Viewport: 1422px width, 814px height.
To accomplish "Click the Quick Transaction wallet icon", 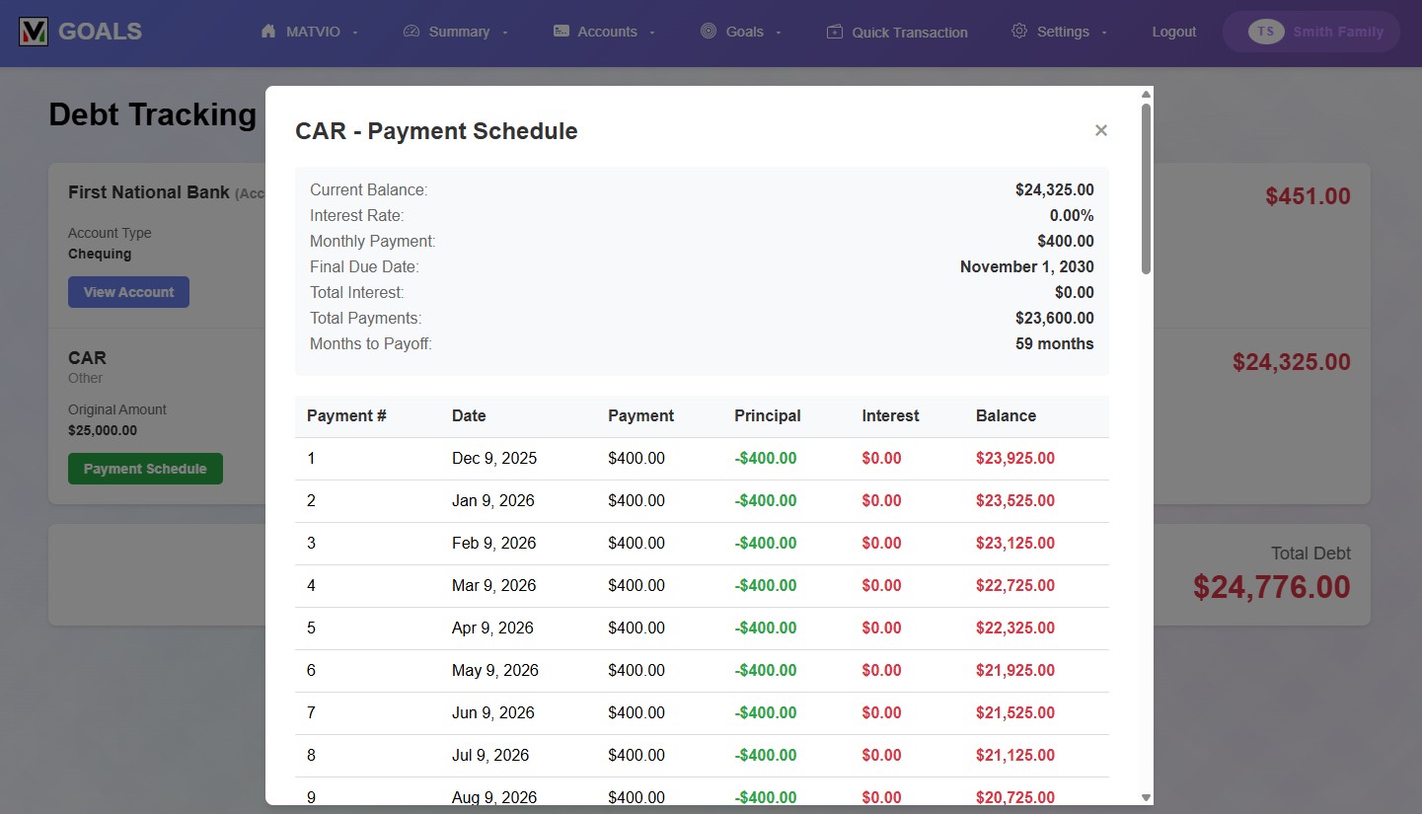I will point(835,32).
